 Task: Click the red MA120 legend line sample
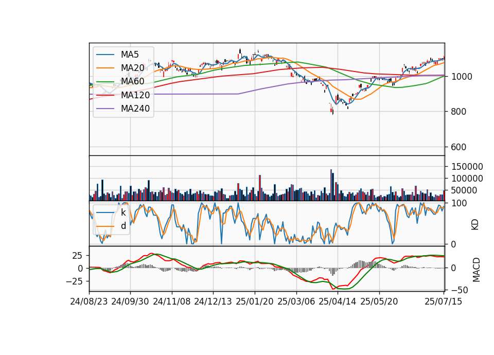tap(105, 95)
